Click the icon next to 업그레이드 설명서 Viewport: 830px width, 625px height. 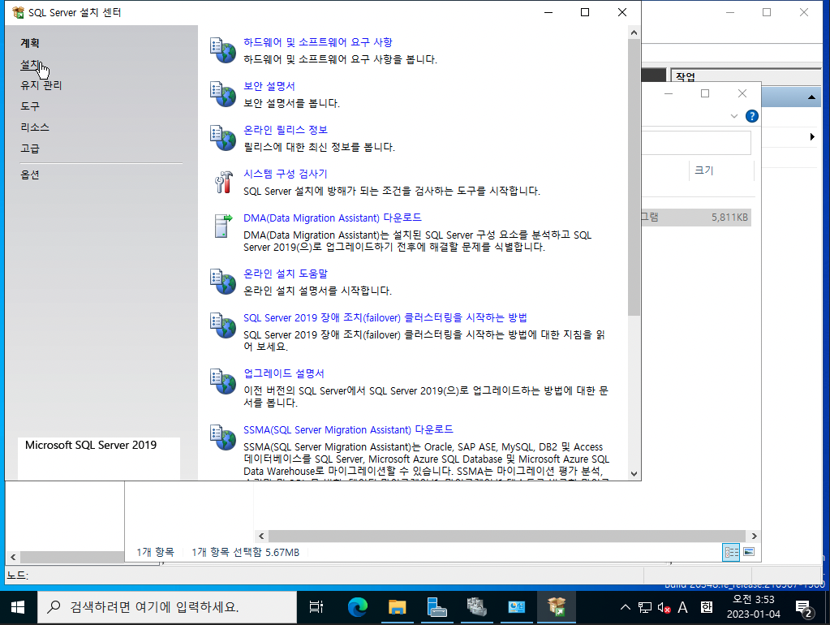223,381
